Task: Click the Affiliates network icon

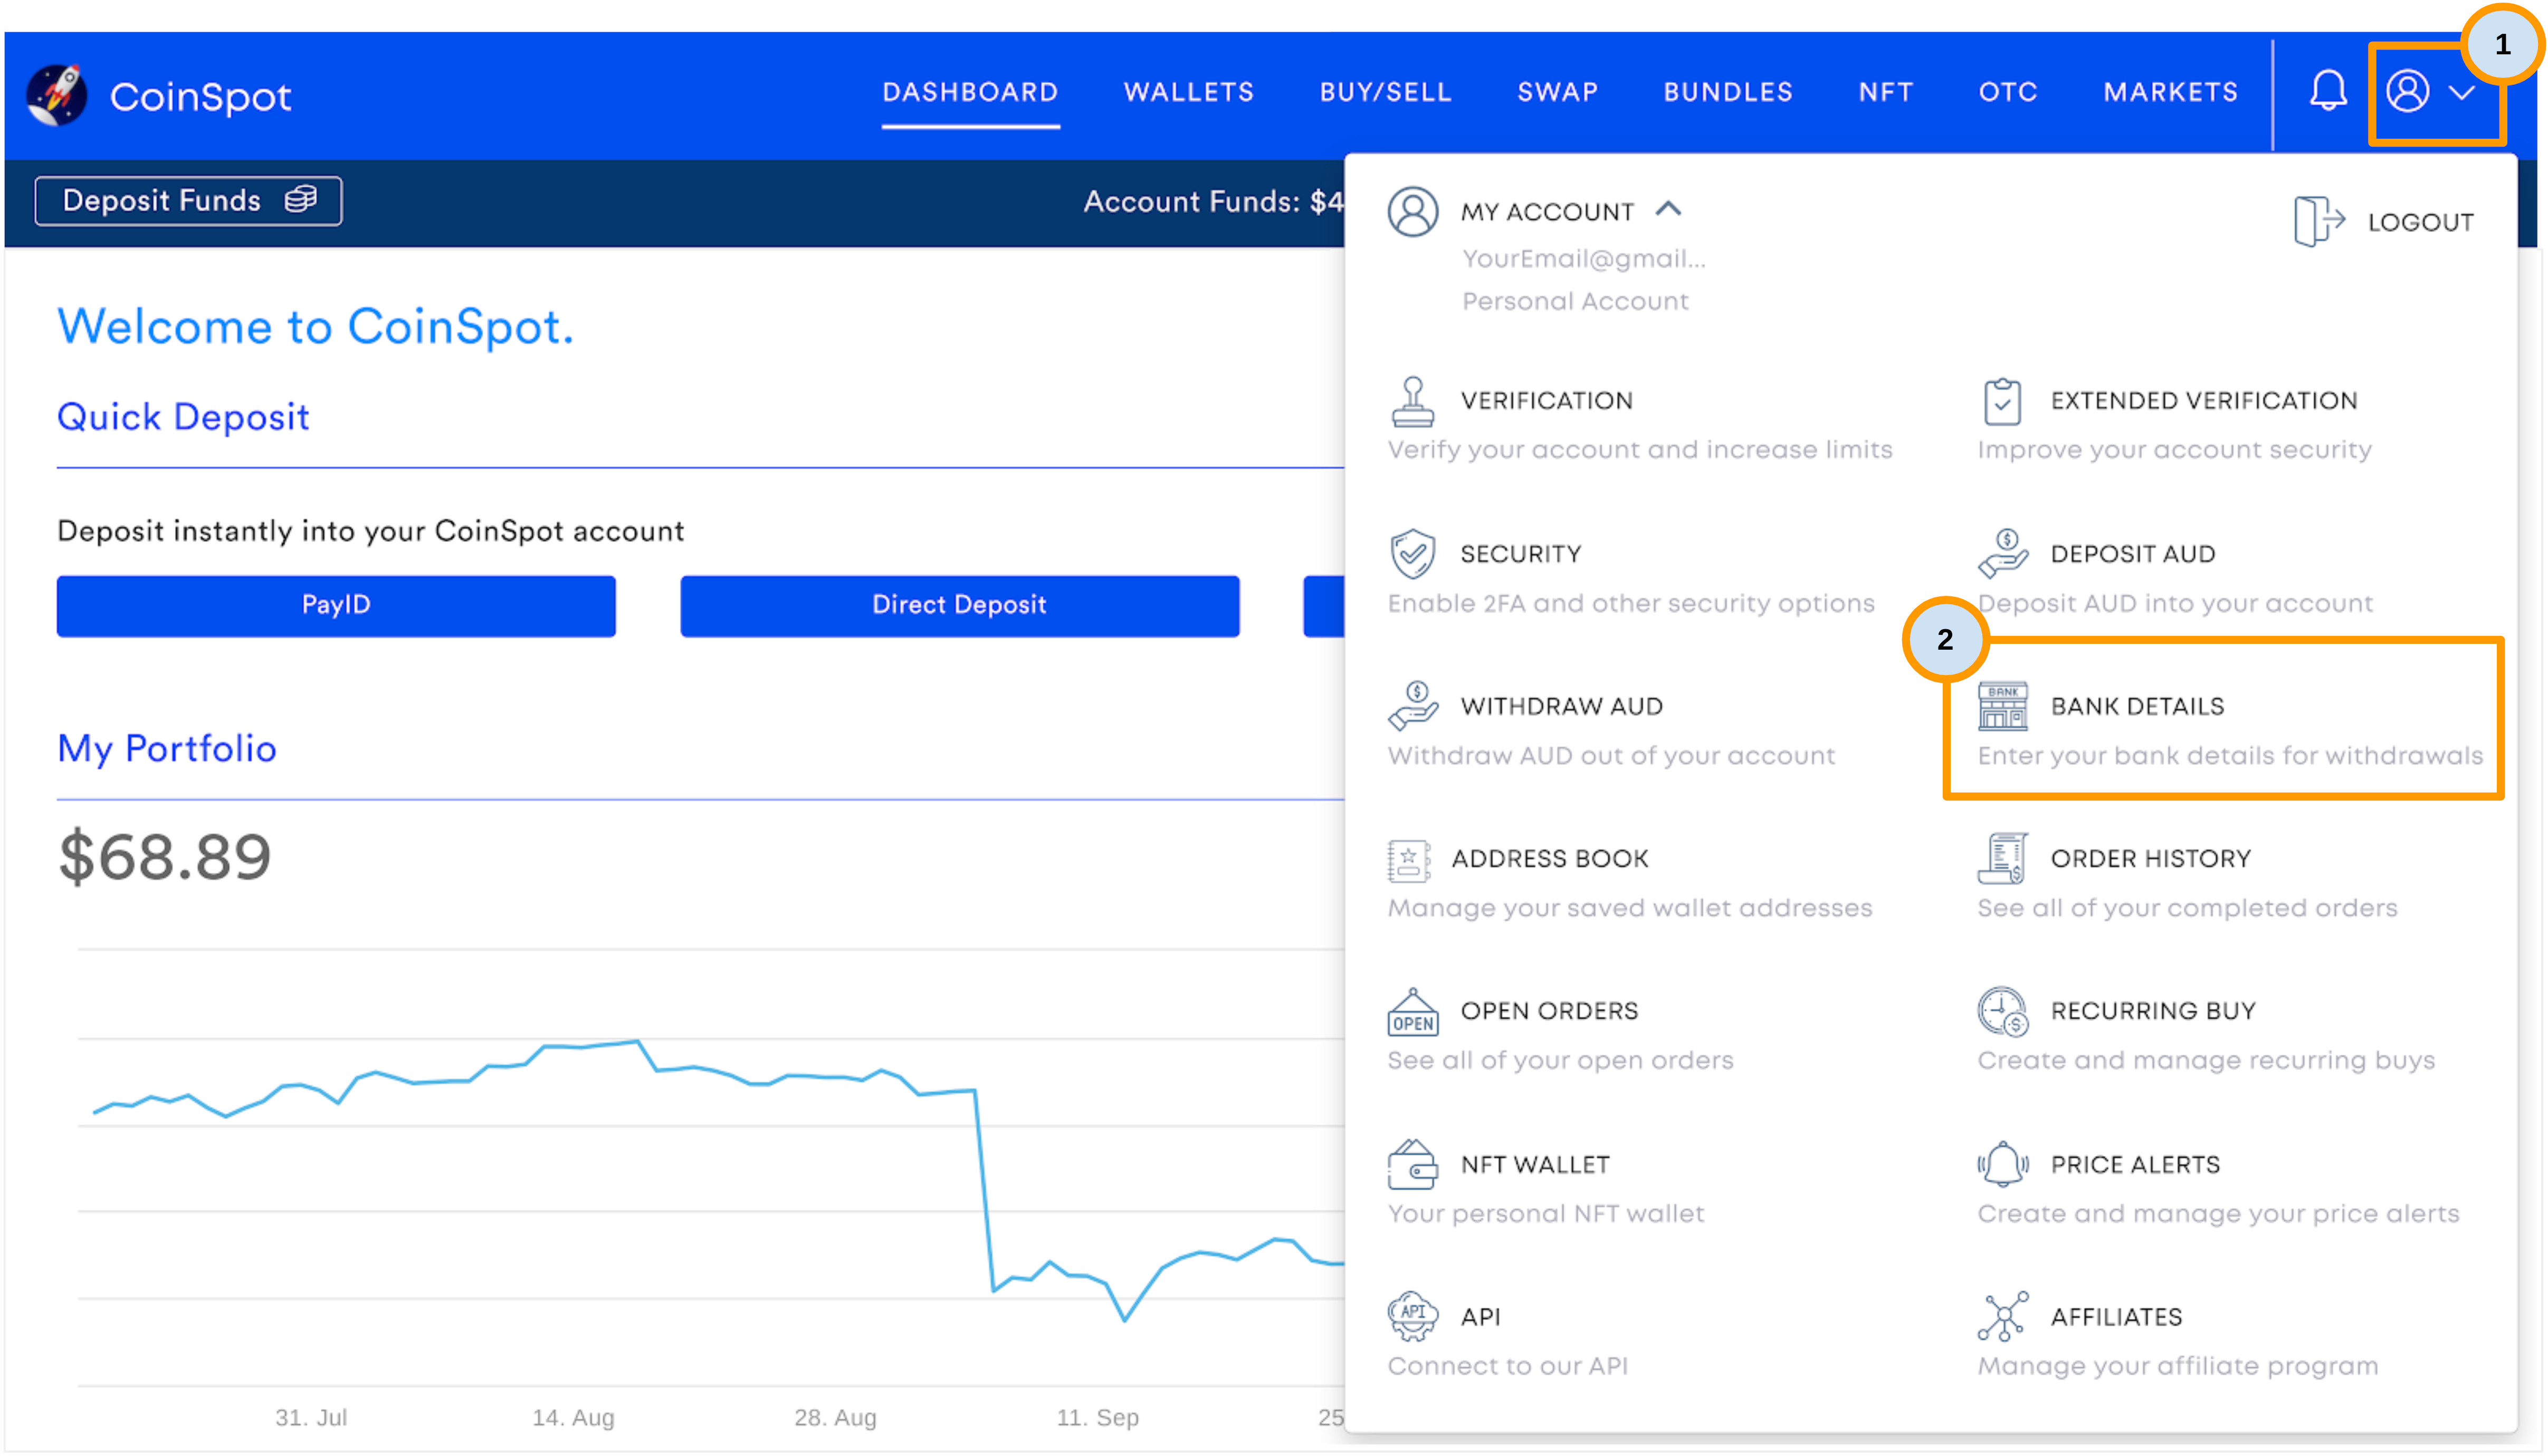Action: tap(2002, 1317)
